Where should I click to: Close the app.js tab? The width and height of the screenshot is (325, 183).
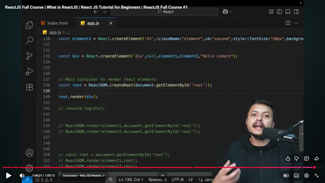coord(111,23)
